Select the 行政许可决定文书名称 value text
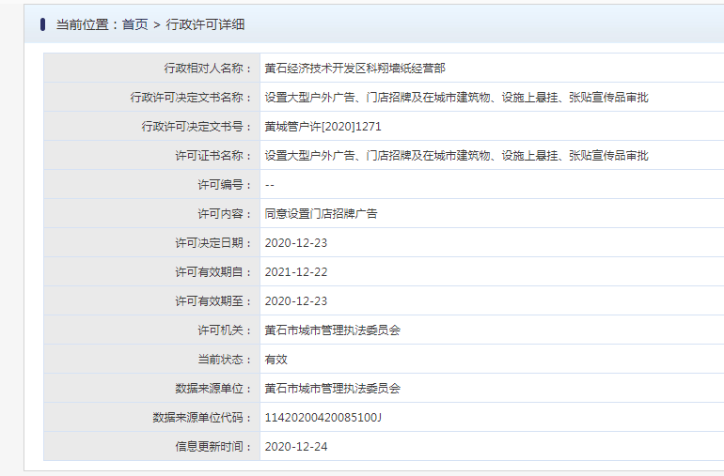 (x=456, y=98)
